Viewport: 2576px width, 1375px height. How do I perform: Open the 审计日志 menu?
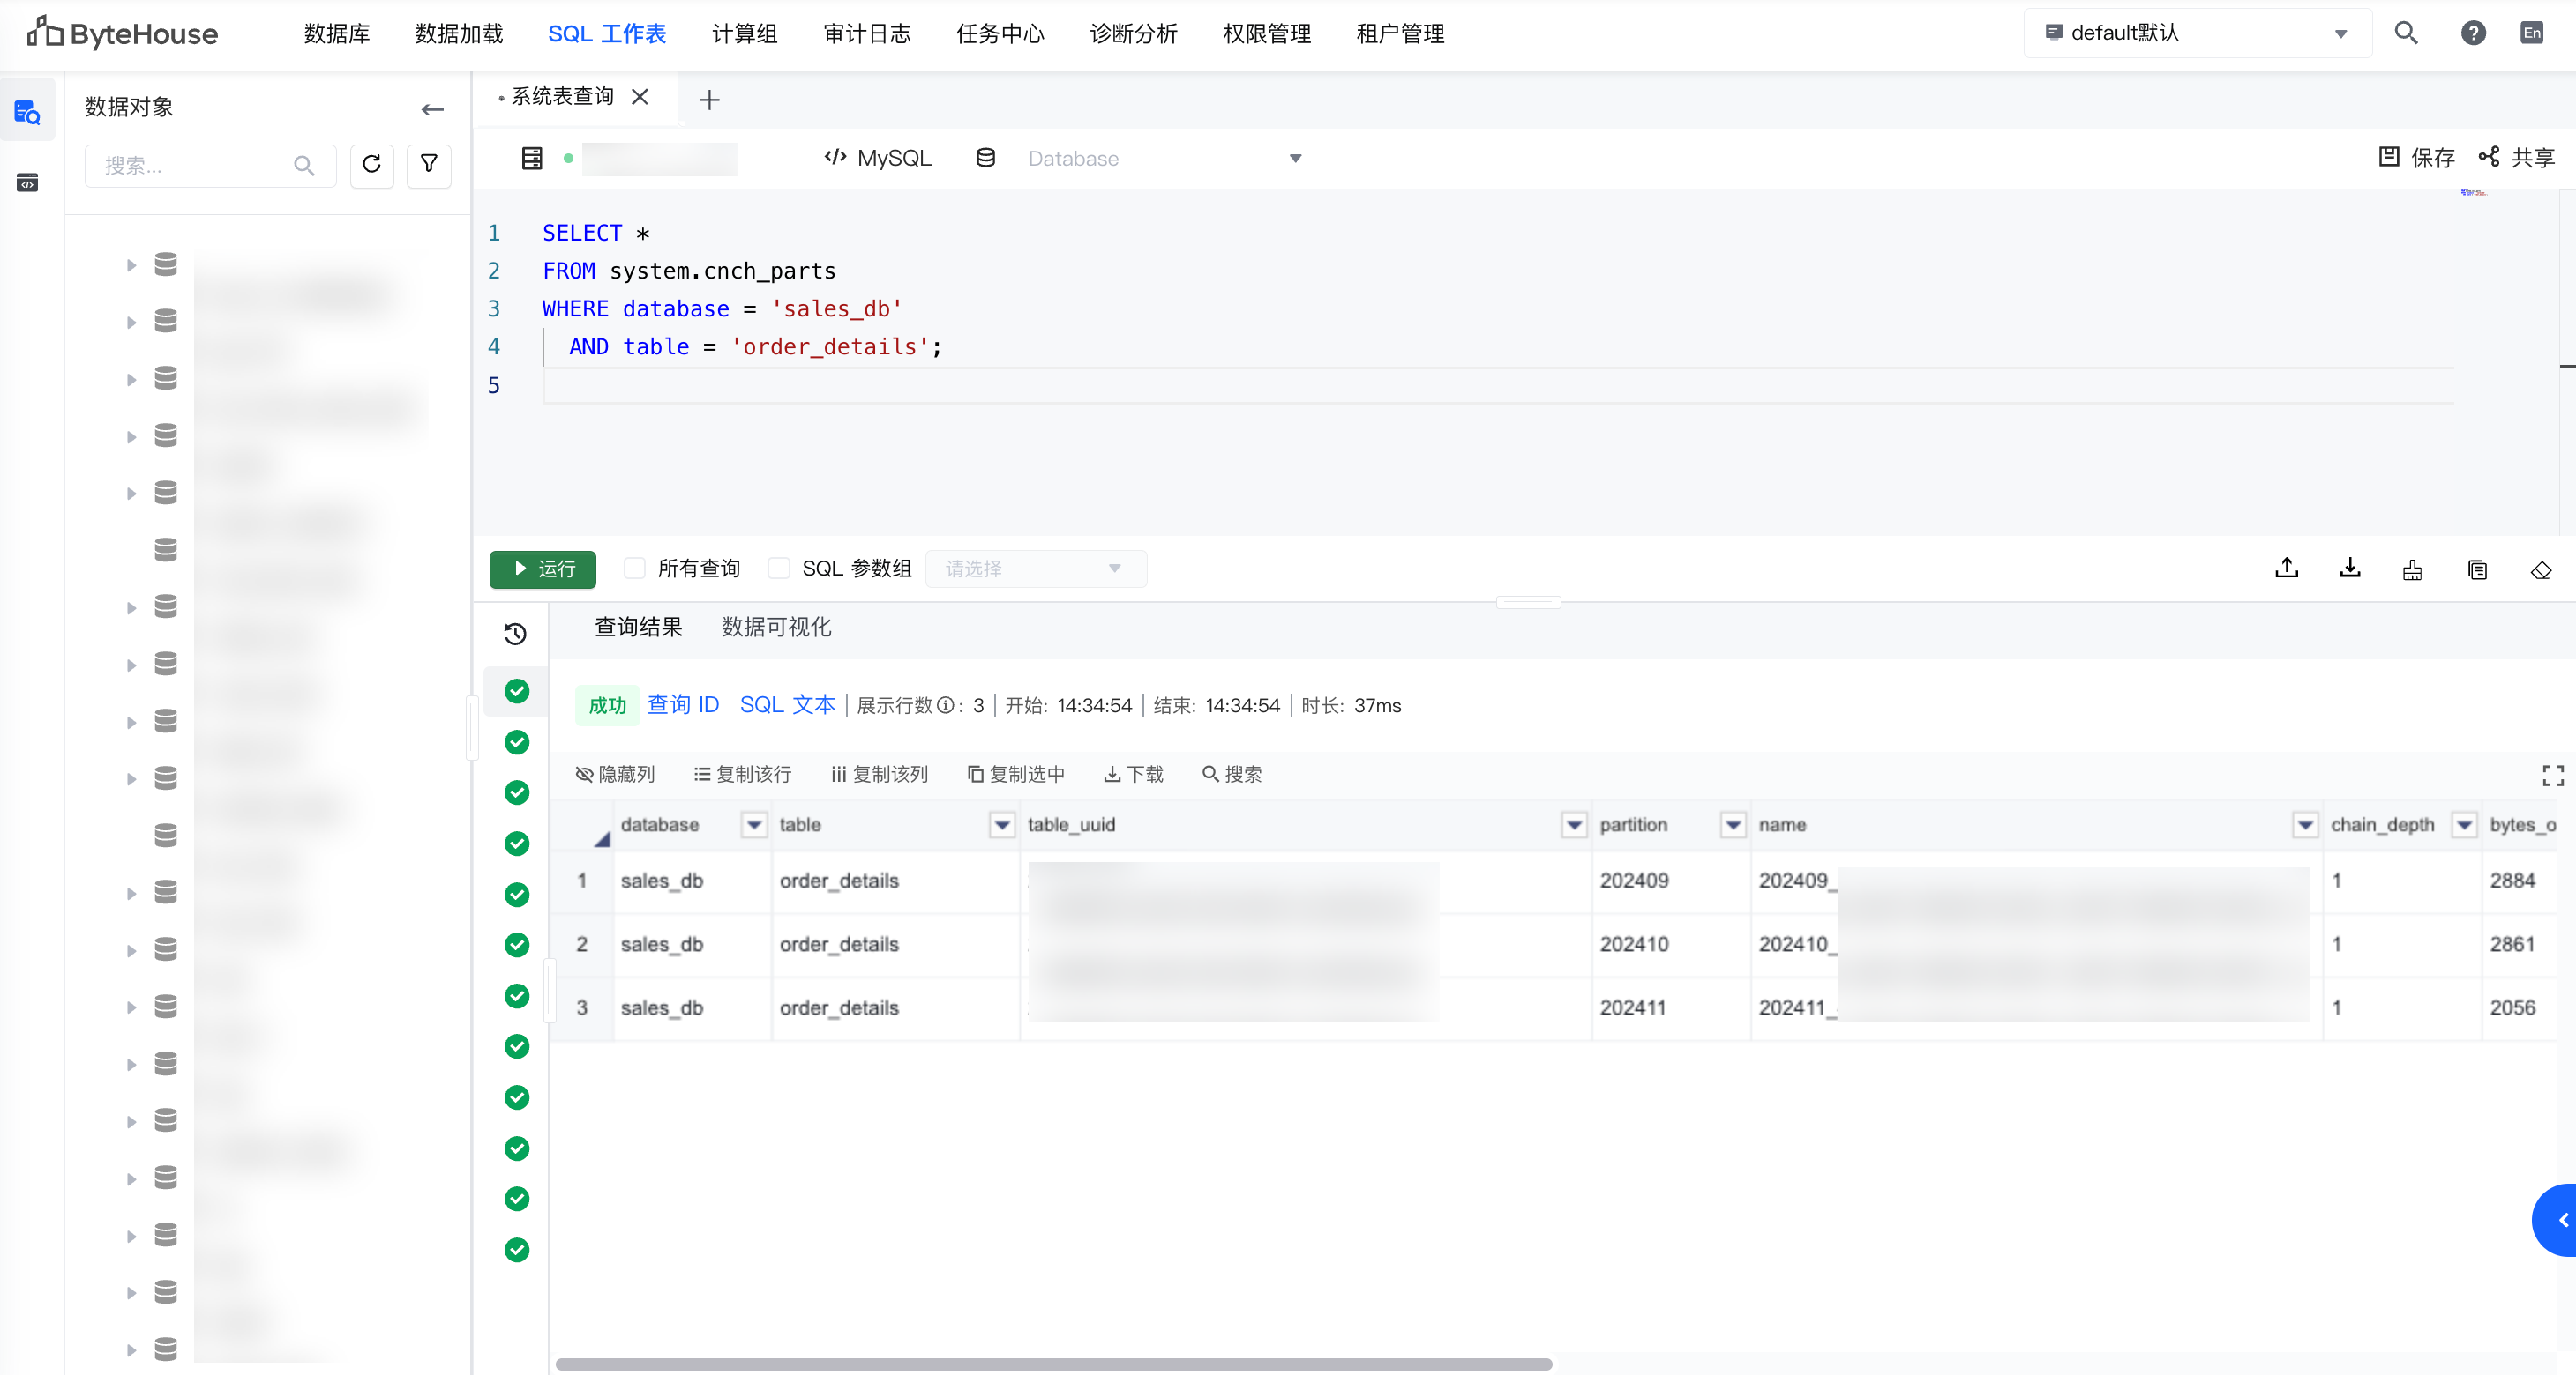tap(866, 33)
